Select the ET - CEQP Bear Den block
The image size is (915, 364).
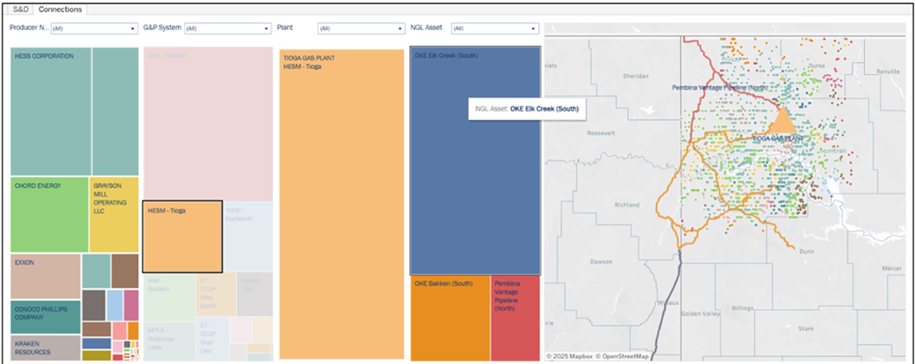213,339
